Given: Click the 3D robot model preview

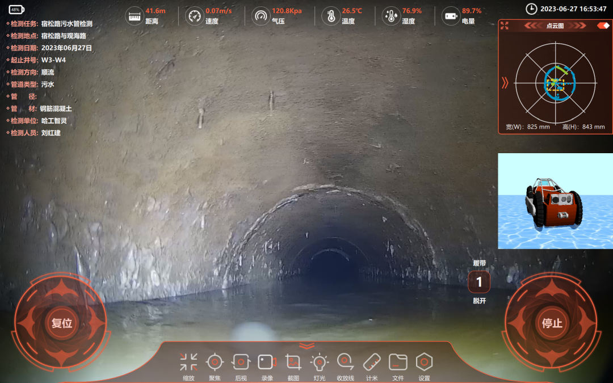Looking at the screenshot, I should click(x=555, y=201).
